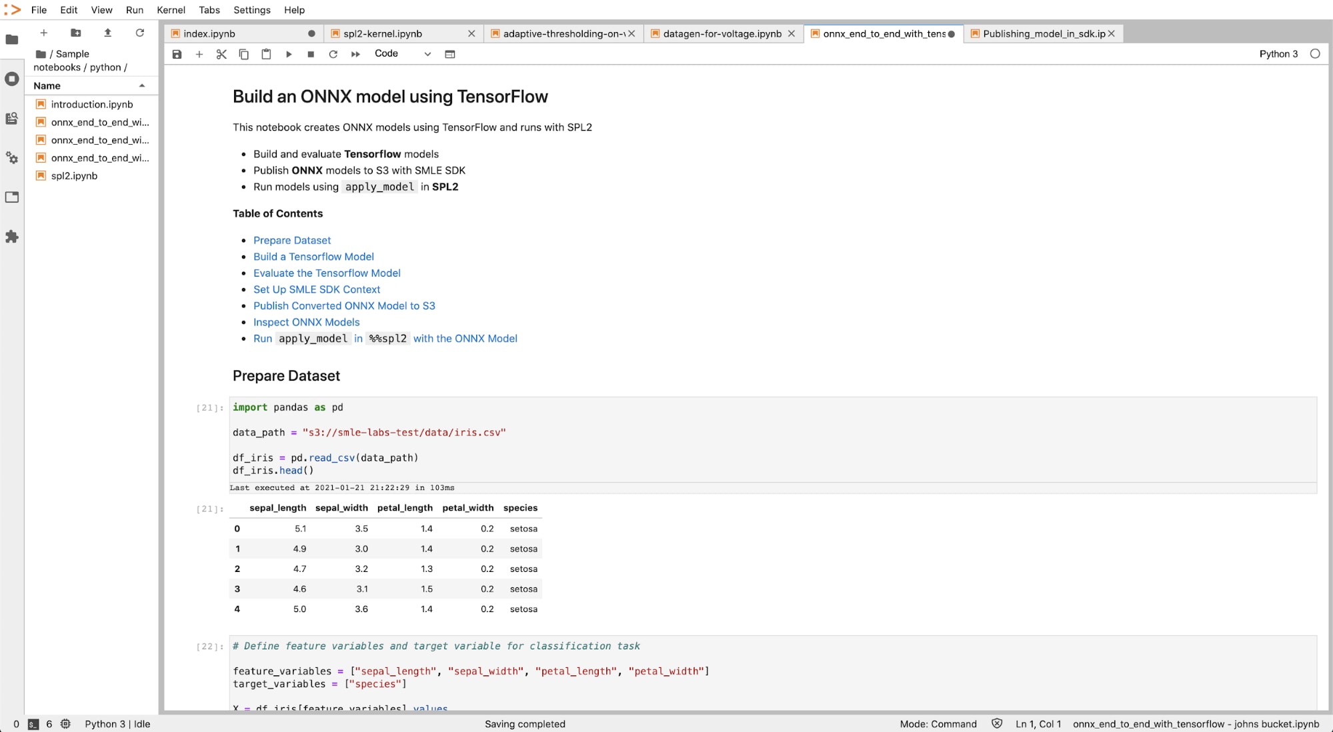Image resolution: width=1333 pixels, height=732 pixels.
Task: Paste cells from the clipboard
Action: 266,54
